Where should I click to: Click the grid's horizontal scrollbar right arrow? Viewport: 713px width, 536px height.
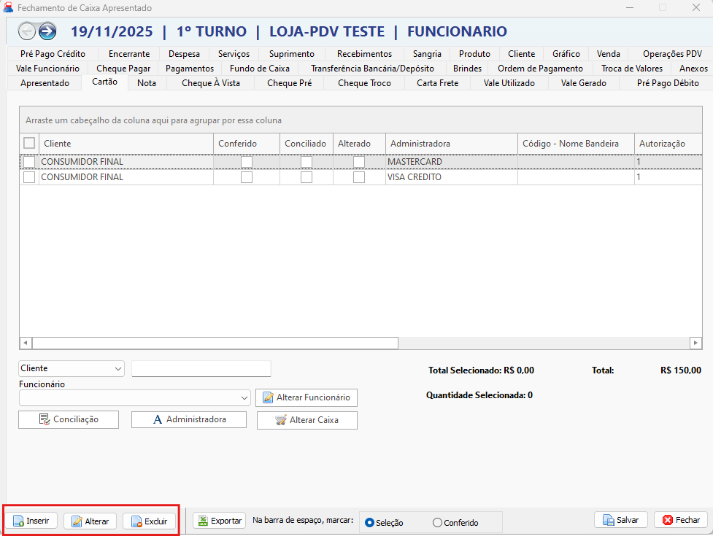point(695,343)
